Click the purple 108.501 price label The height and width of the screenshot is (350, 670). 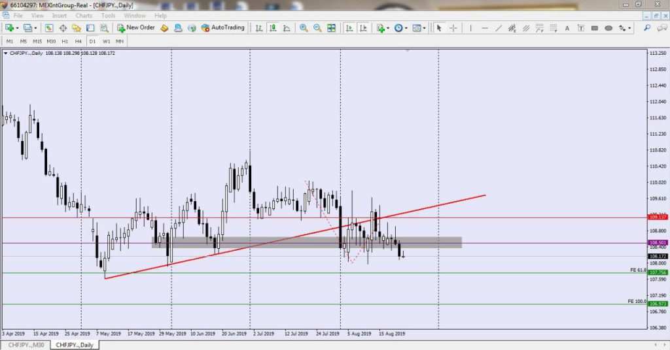tap(658, 242)
